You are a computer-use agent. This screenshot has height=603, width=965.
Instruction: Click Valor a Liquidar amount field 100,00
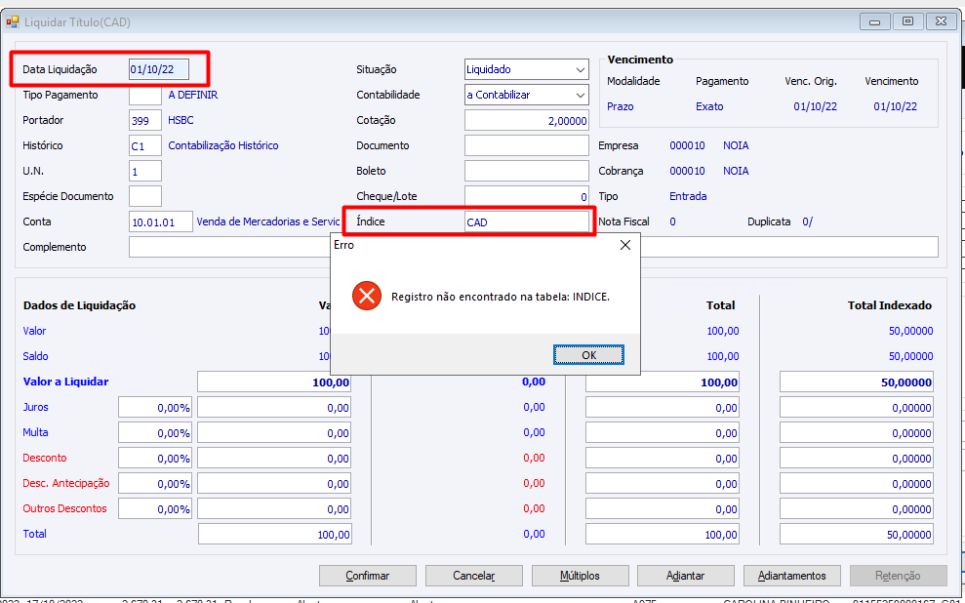[274, 382]
